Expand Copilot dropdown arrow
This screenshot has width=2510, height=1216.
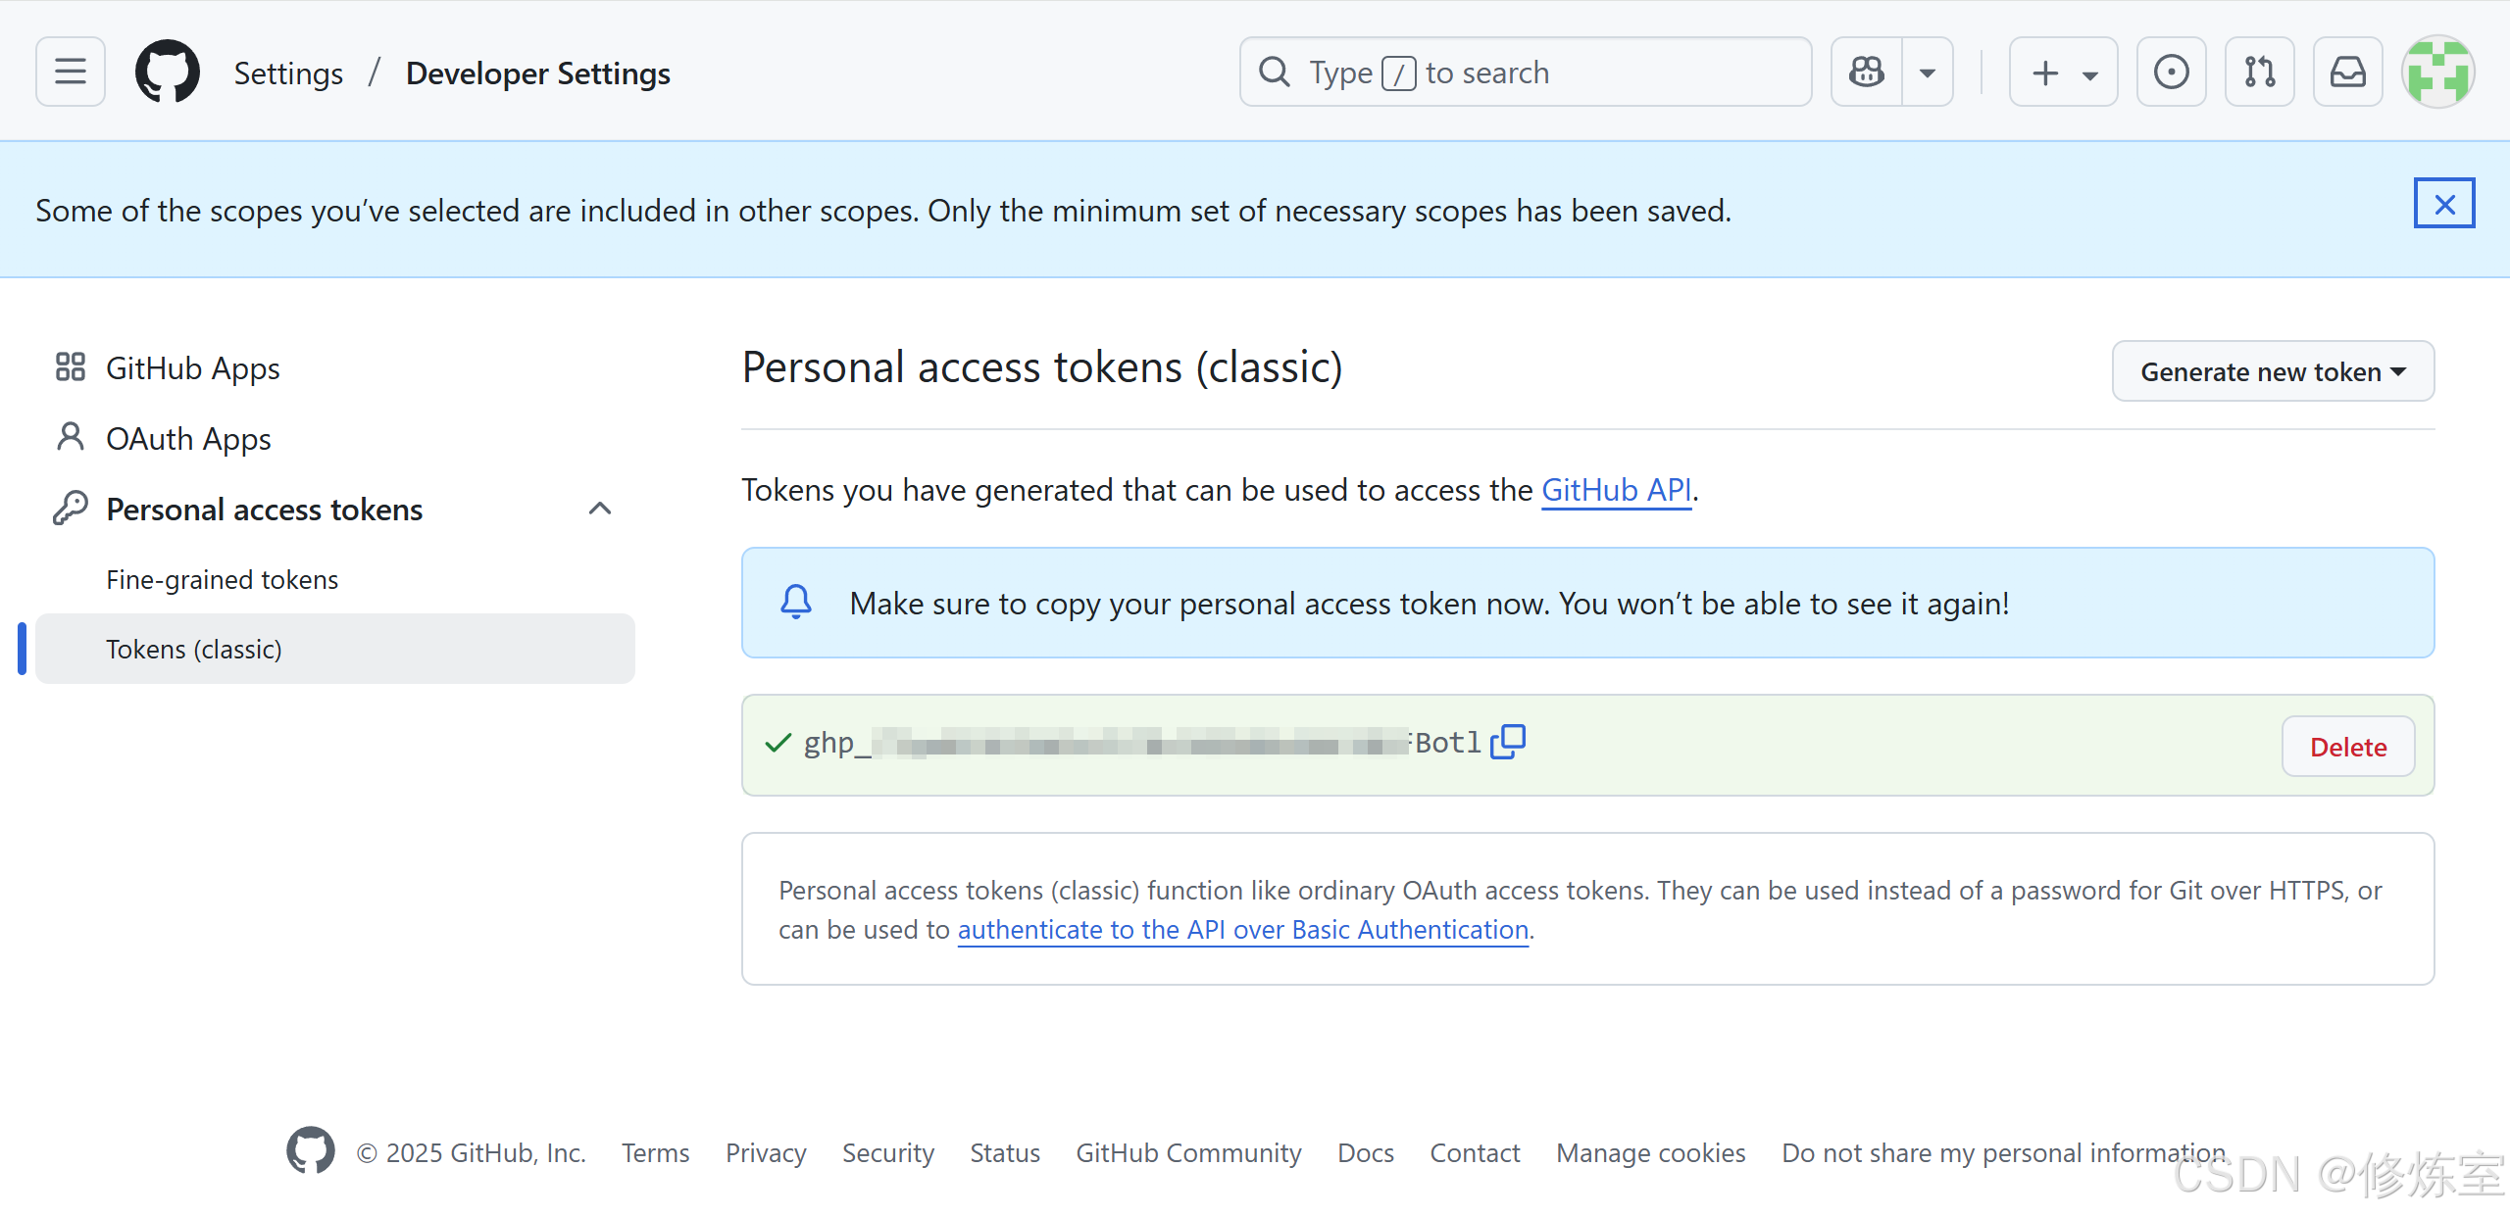click(1928, 72)
